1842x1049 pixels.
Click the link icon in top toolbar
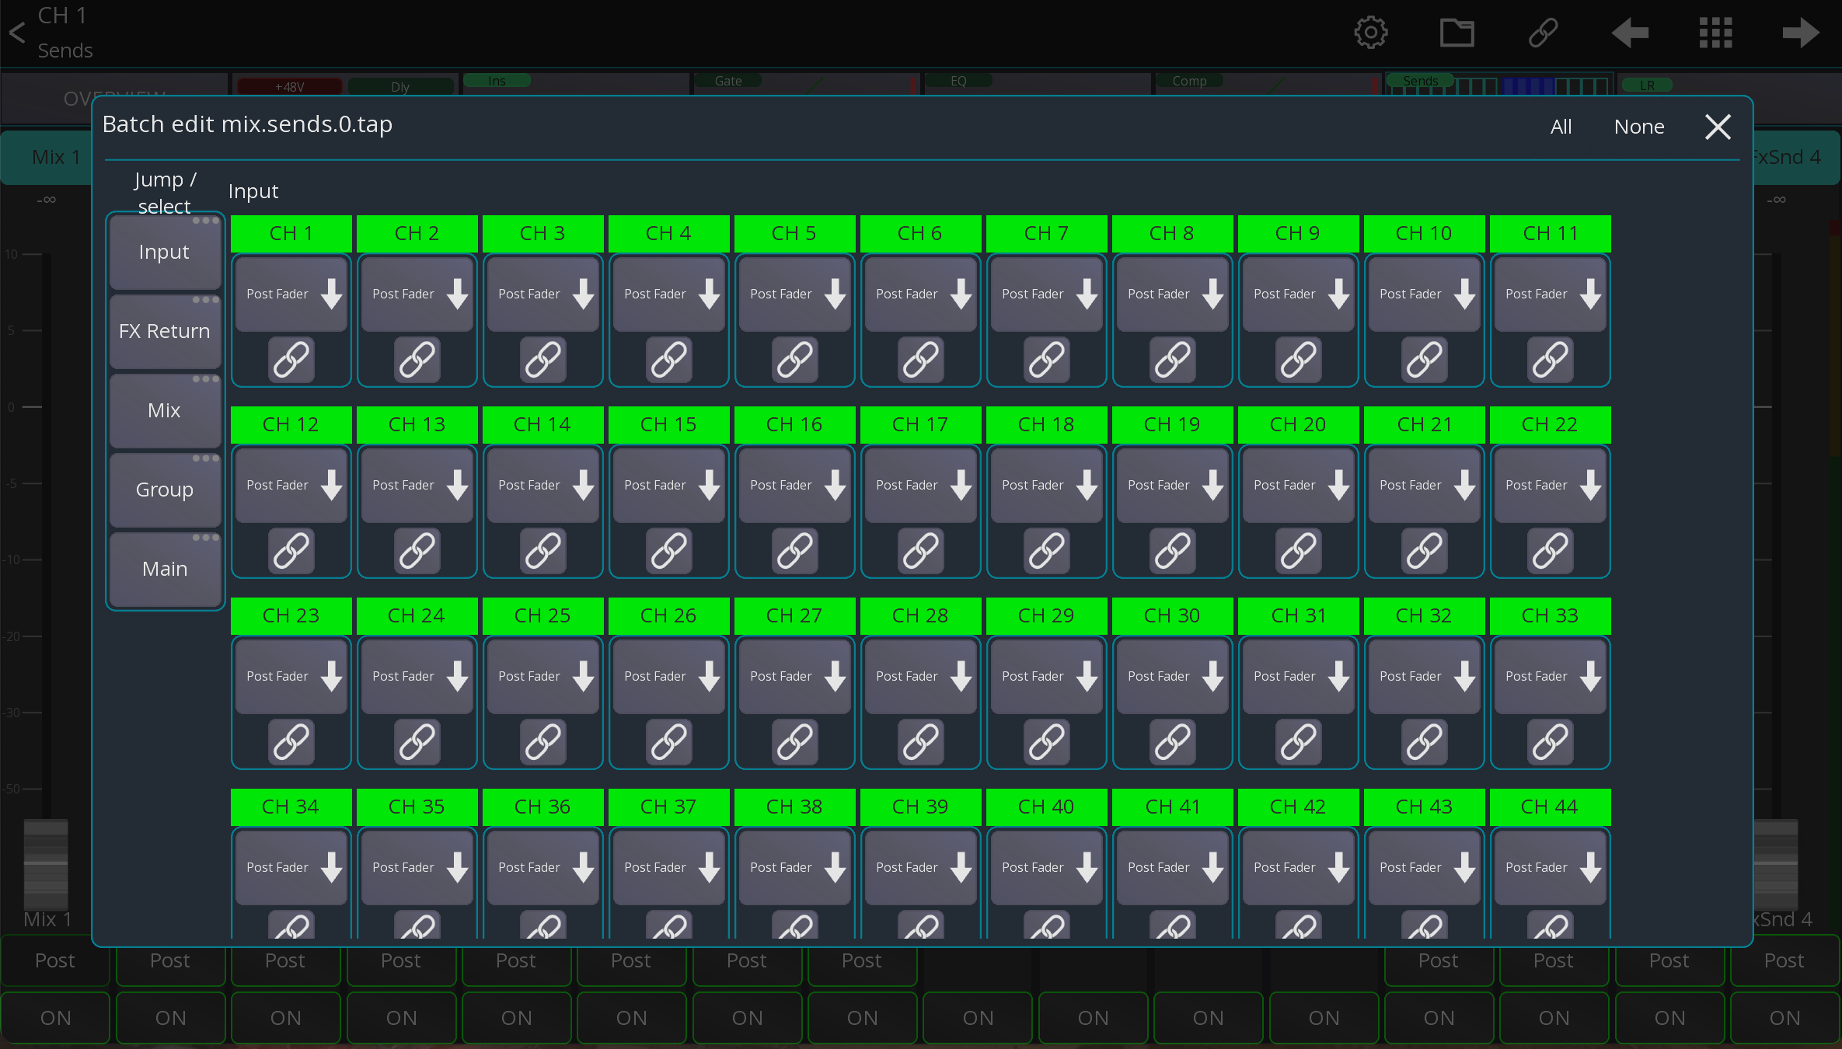(x=1543, y=33)
